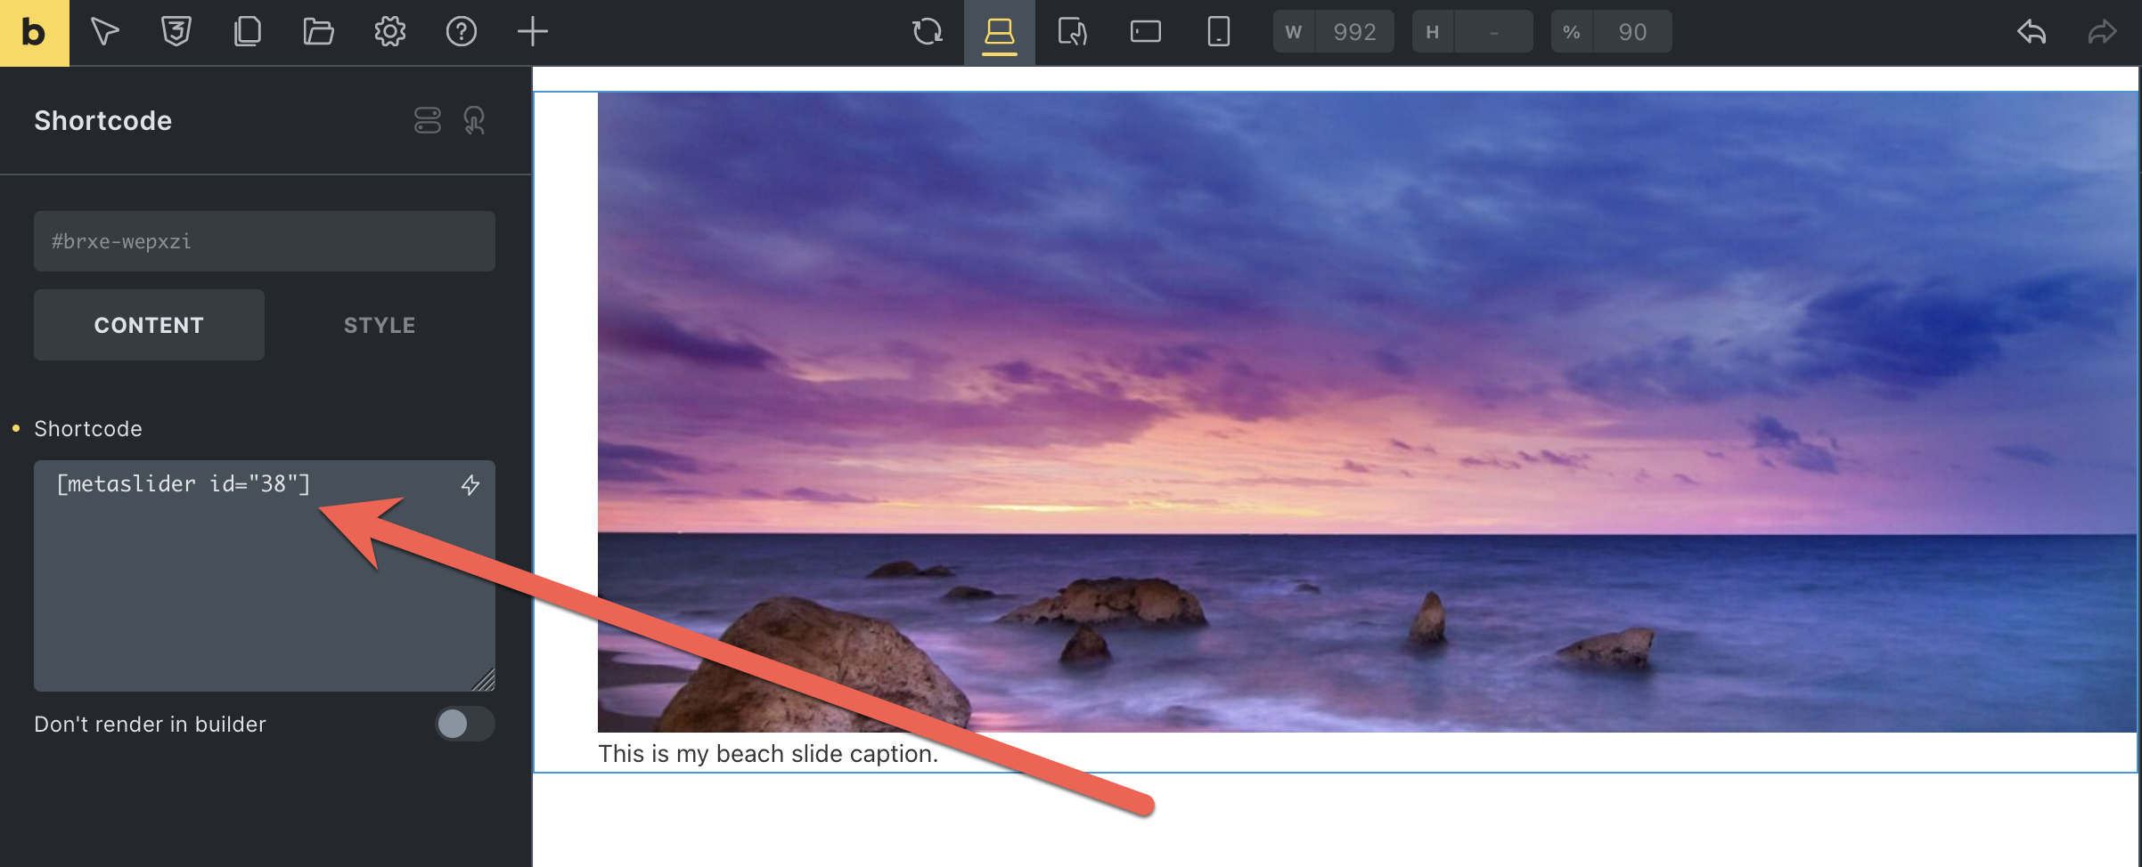The image size is (2142, 867).
Task: Switch to desktop breakpoint view
Action: coord(999,33)
